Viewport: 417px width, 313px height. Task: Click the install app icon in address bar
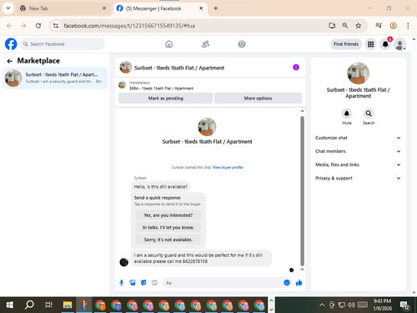[x=332, y=26]
